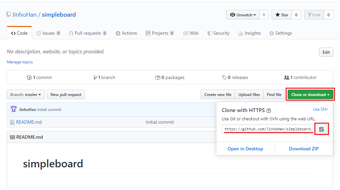Open the latest Initial commit message link

[x=49, y=110]
